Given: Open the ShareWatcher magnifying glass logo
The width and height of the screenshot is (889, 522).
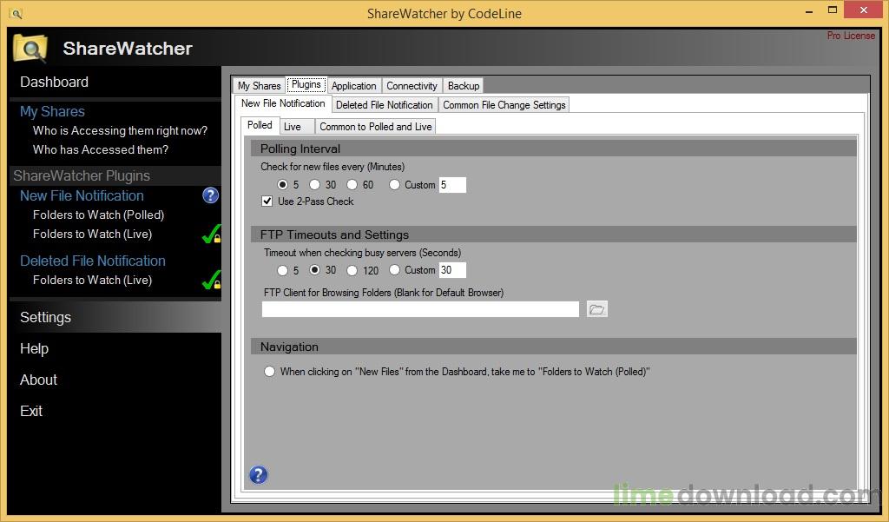Looking at the screenshot, I should point(29,49).
